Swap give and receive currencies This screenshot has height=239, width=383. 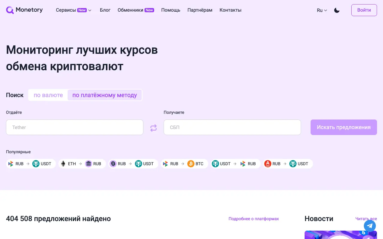153,128
